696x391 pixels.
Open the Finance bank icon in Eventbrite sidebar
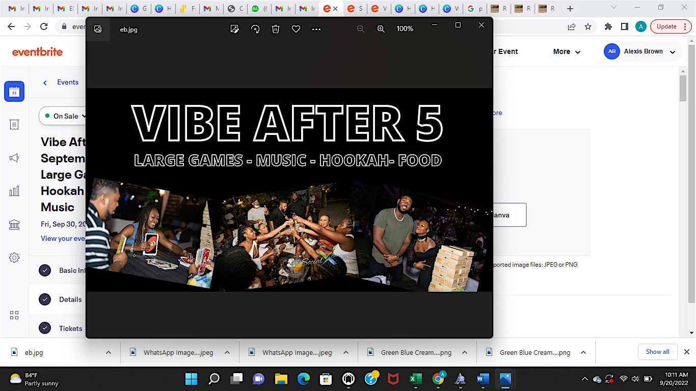click(x=14, y=225)
